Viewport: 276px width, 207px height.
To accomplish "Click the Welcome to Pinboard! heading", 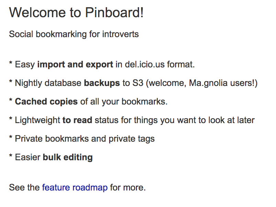I will click(x=77, y=12).
